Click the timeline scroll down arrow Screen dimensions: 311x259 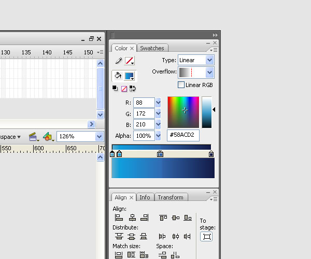101,114
